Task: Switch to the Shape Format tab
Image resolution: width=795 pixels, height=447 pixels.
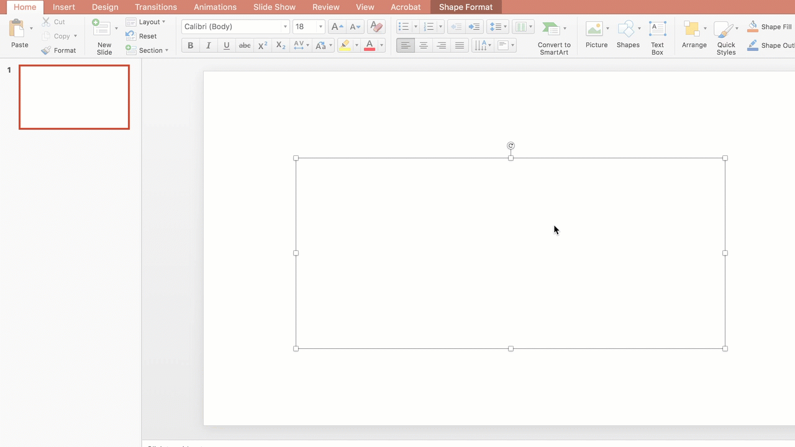Action: pos(465,7)
